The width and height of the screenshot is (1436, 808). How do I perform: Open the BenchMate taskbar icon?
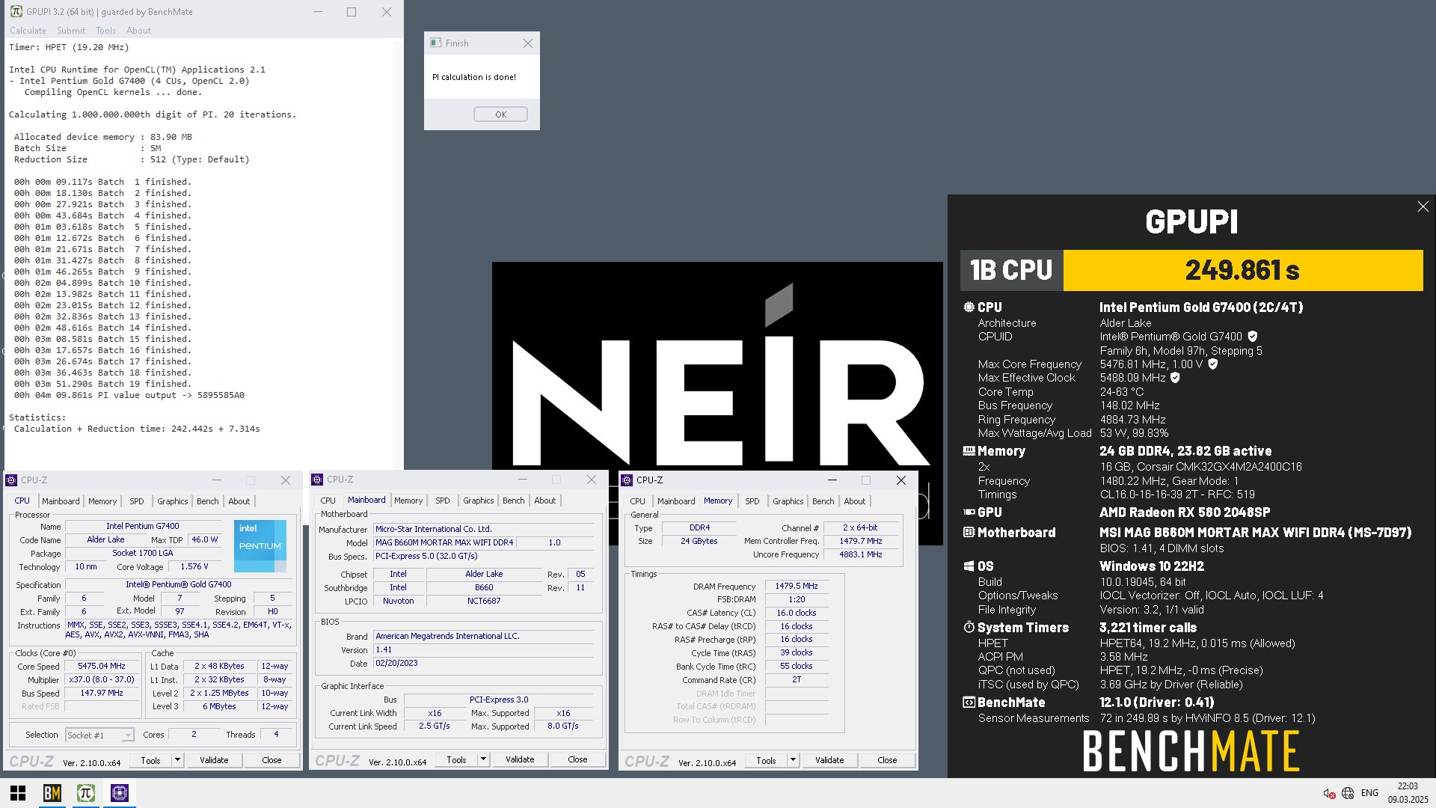tap(52, 793)
